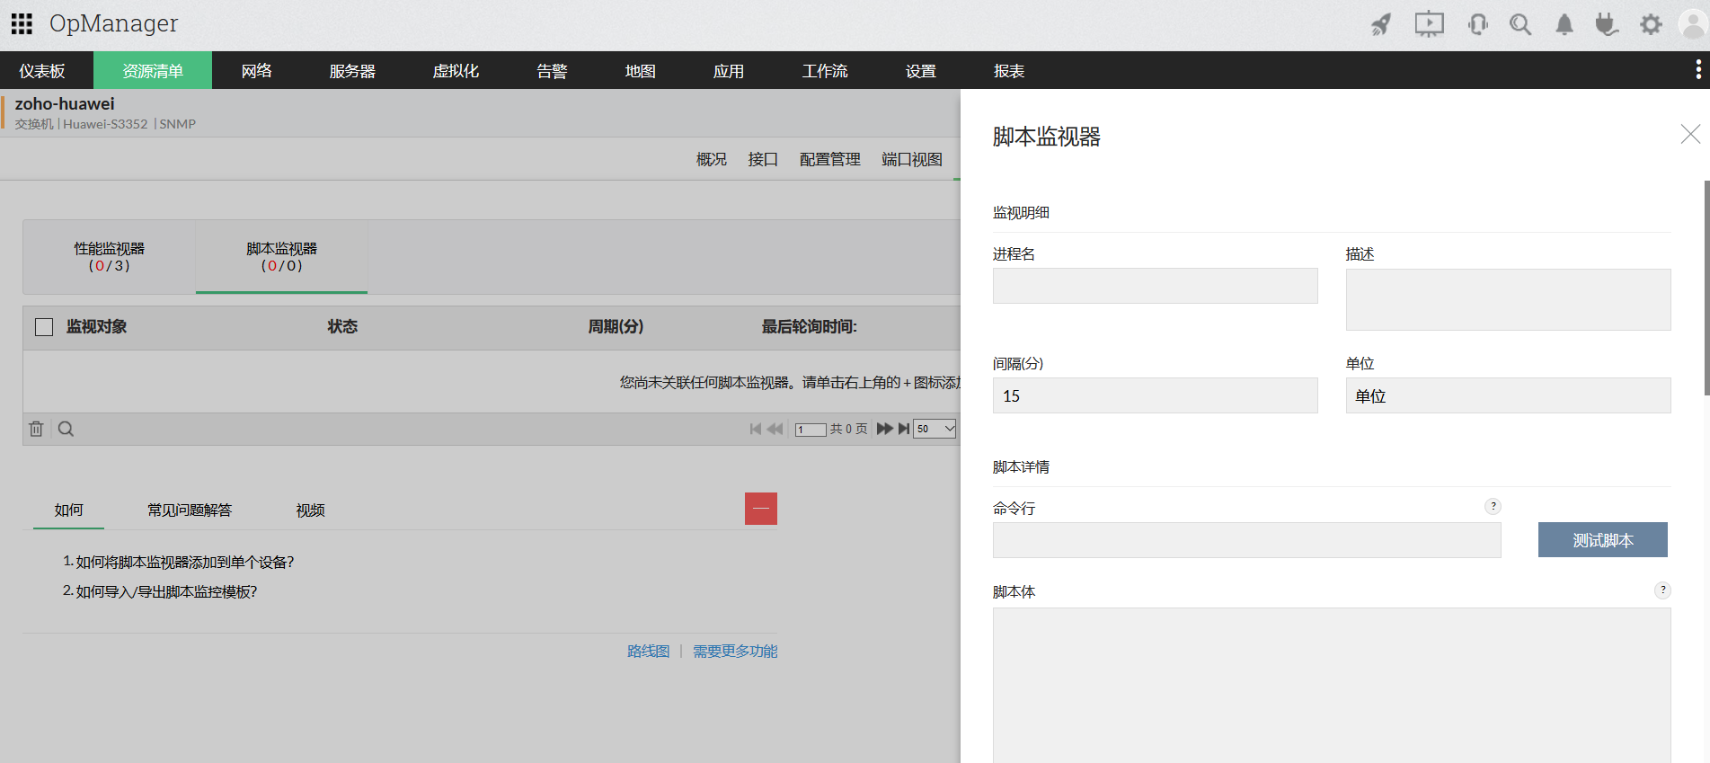Open the apps grid menu icon

(22, 23)
